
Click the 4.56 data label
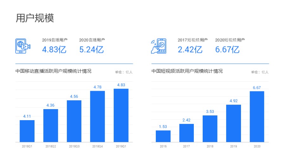coord(74,96)
